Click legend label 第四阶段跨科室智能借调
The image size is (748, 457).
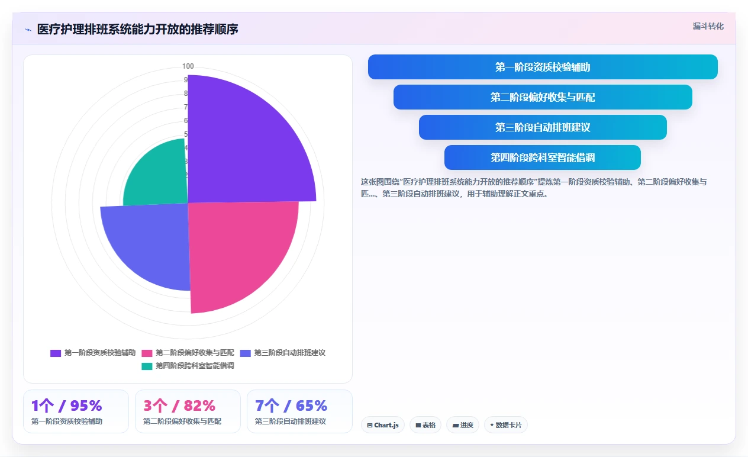click(x=195, y=366)
